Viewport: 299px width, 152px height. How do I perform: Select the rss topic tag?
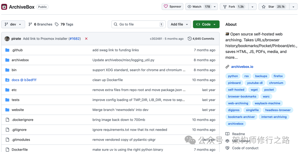247,76
